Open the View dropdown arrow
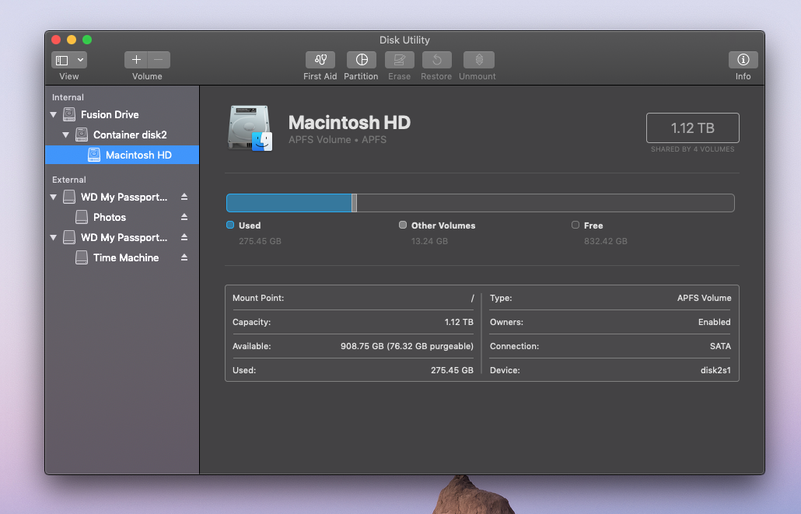Screen dimensions: 801x514 click(80, 61)
